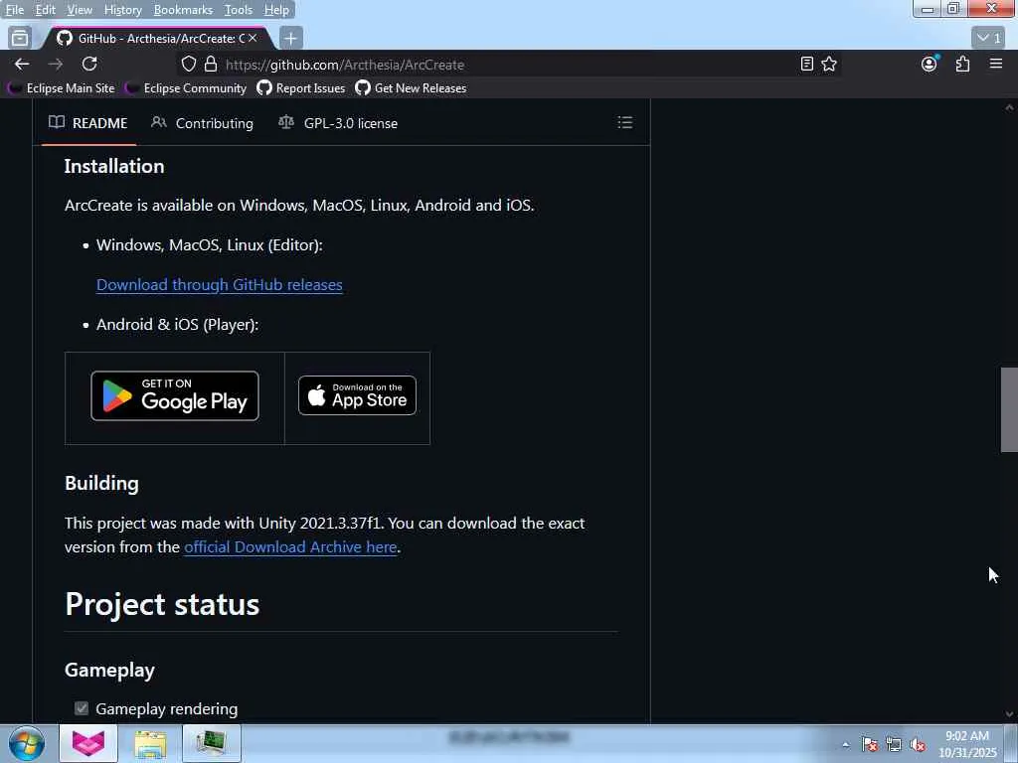Open the muted volume tray icon
1018x763 pixels.
(918, 744)
